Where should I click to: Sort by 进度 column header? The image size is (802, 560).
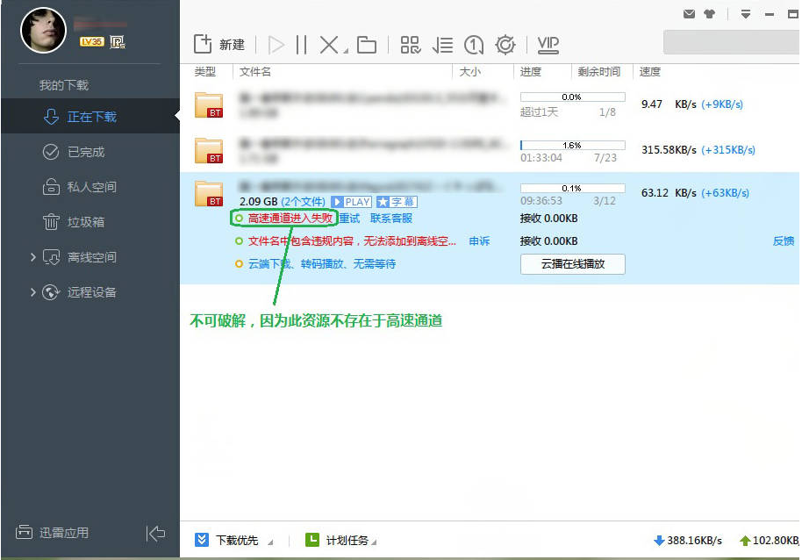coord(531,72)
